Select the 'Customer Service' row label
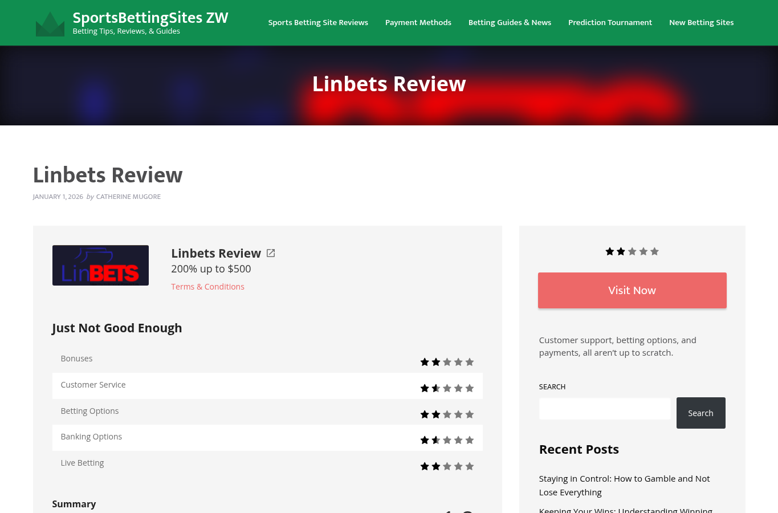 (x=93, y=385)
